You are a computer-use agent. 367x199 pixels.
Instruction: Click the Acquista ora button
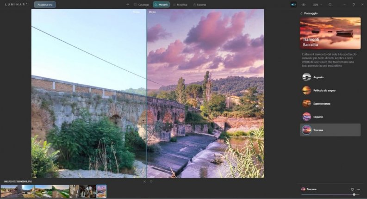pos(45,5)
